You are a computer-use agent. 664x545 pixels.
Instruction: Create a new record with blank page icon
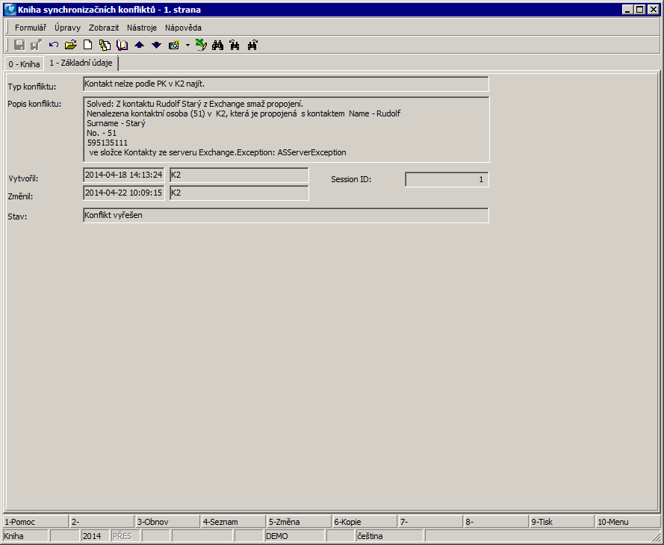[x=87, y=45]
